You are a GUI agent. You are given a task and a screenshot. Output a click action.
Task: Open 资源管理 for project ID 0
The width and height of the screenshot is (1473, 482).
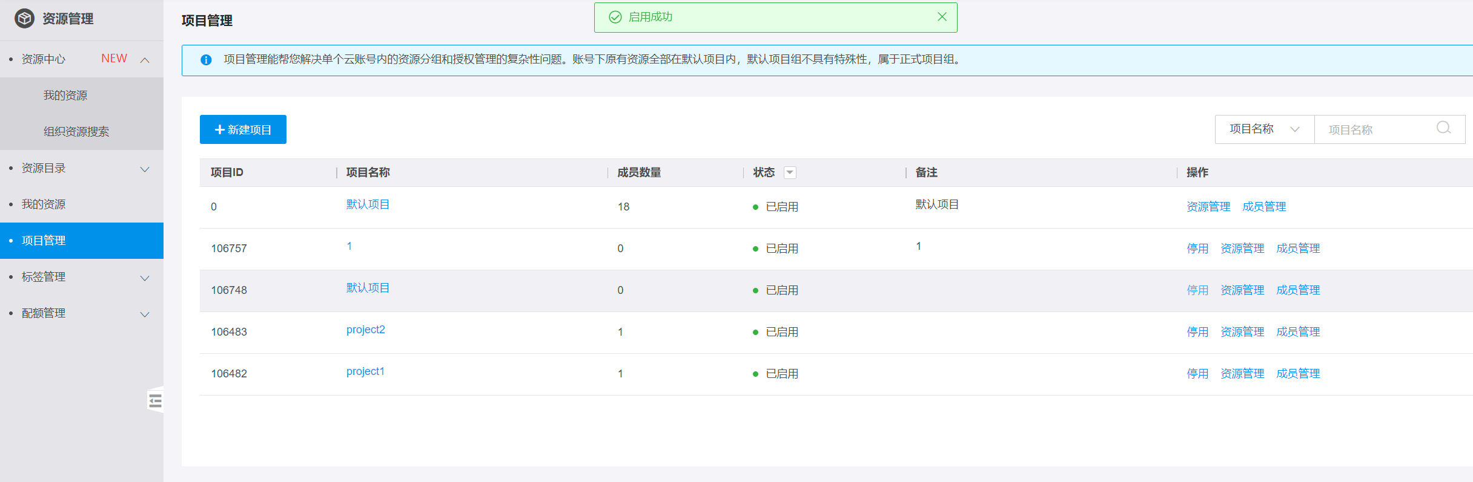[x=1208, y=207]
